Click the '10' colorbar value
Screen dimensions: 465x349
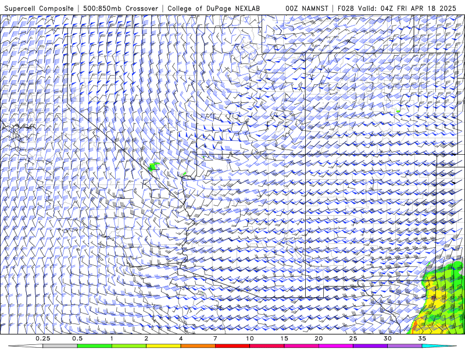click(250, 339)
